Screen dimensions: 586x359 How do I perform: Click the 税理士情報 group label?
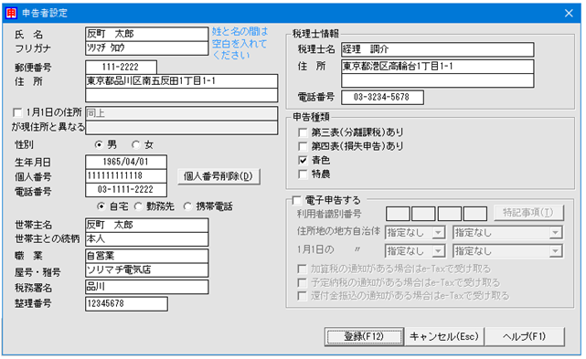(315, 34)
